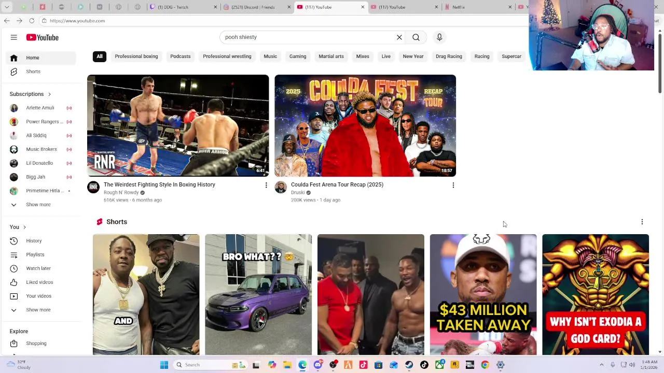Expand Subscriptions section chevron
Image resolution: width=664 pixels, height=373 pixels.
tap(49, 94)
